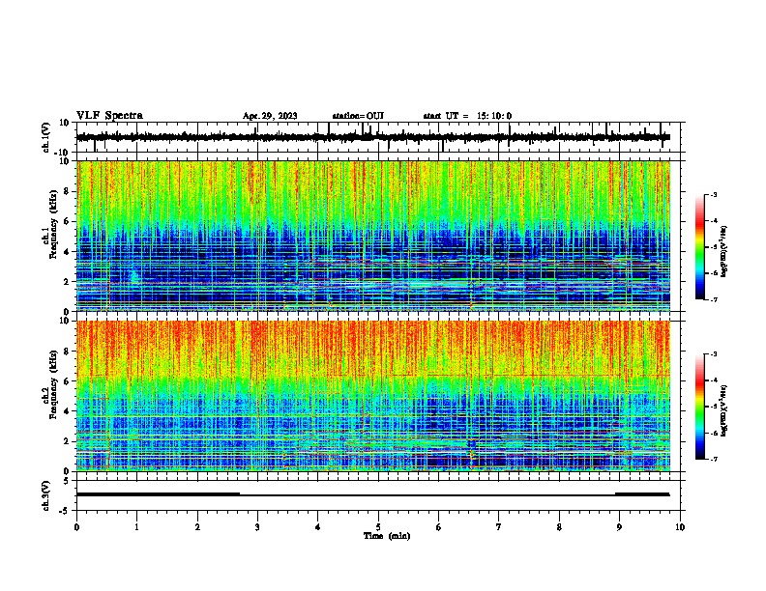Click the "-3" tick on ch.1 colorbar

click(x=713, y=195)
